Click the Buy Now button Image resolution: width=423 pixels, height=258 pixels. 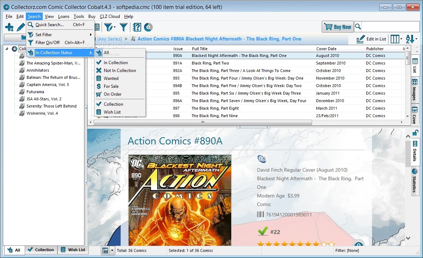click(x=338, y=27)
